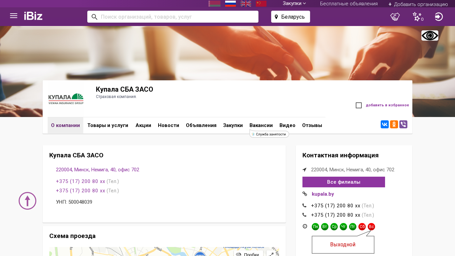Click the УНП: 500048039 text
Image resolution: width=455 pixels, height=256 pixels.
pos(74,202)
